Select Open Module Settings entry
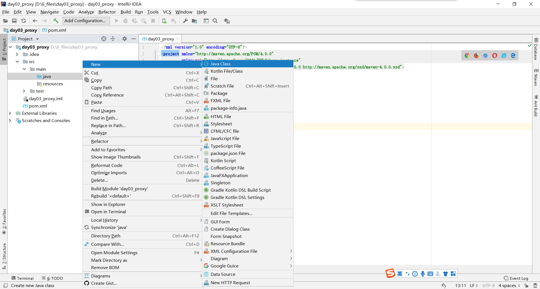 (x=142, y=253)
